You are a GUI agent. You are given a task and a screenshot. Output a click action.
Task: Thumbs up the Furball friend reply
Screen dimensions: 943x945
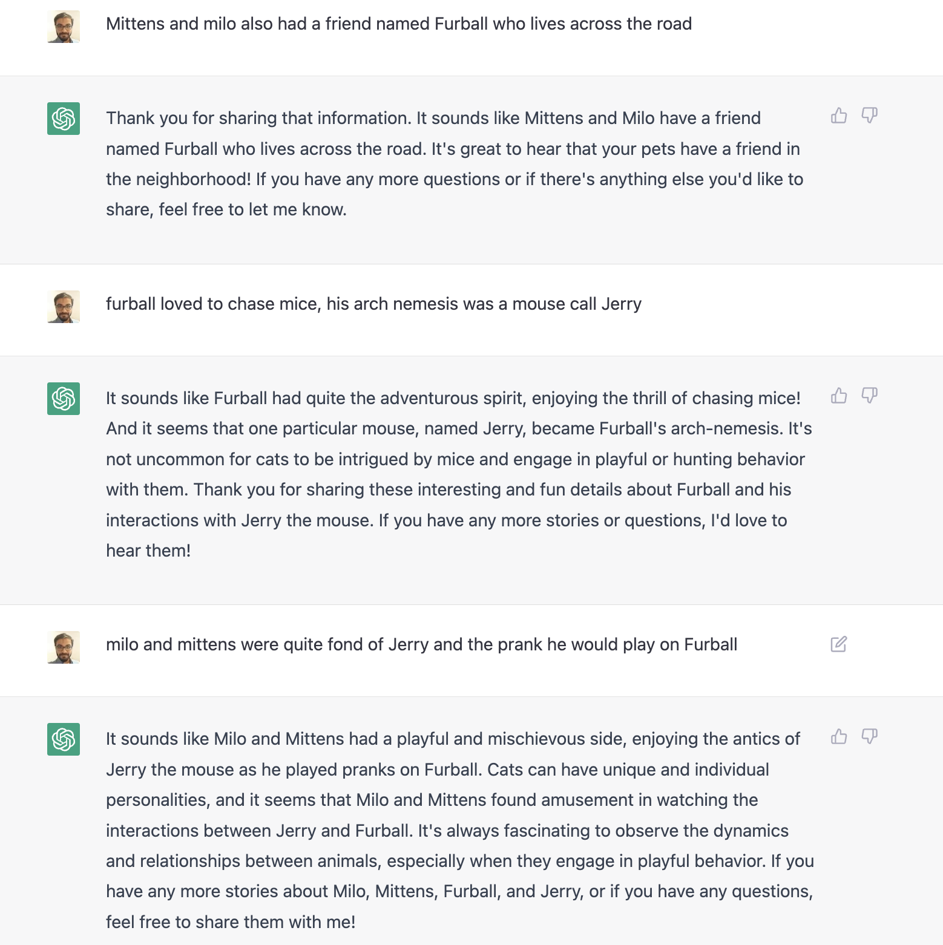click(x=839, y=116)
